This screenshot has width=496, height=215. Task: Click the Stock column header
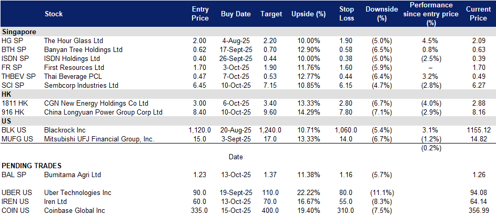pyautogui.click(x=54, y=14)
